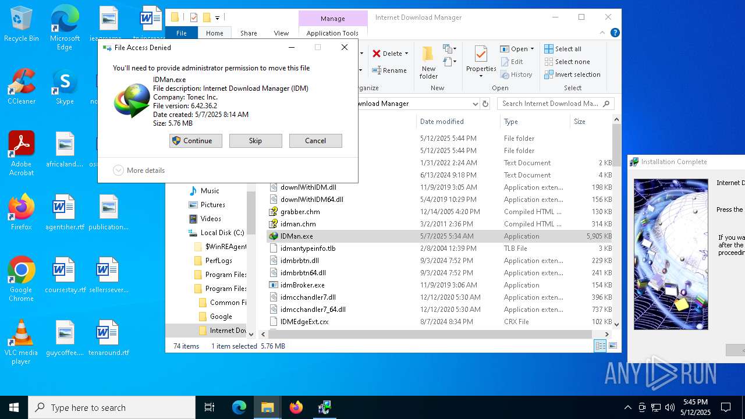This screenshot has width=745, height=419.
Task: Click the Edit ribbon button
Action: pos(512,62)
